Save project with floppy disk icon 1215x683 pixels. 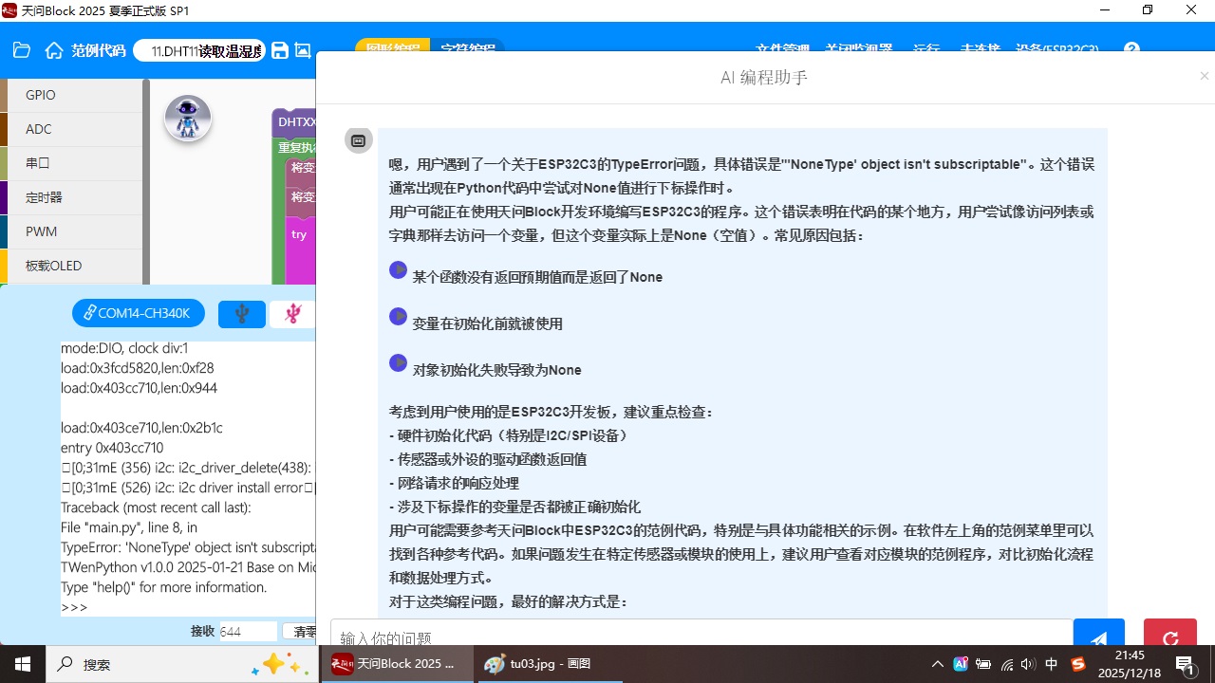280,50
